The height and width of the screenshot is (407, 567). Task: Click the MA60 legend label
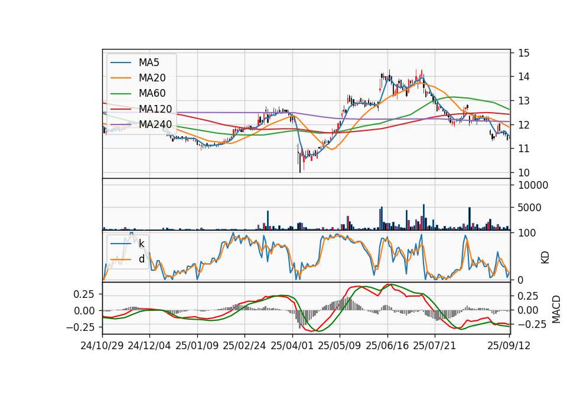[x=152, y=94]
